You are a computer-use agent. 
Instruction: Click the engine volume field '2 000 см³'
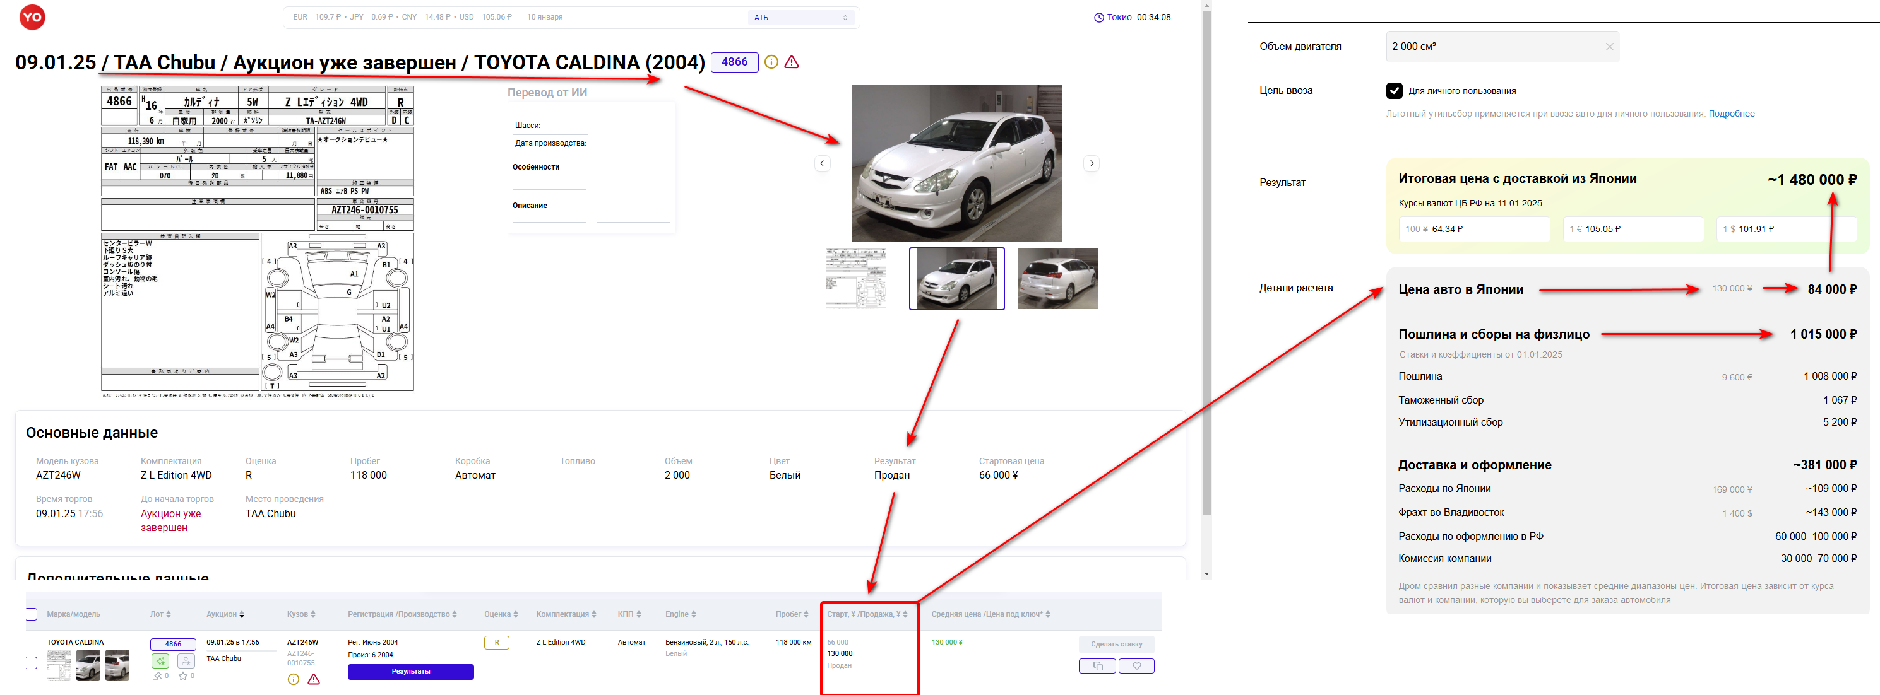click(x=1501, y=47)
